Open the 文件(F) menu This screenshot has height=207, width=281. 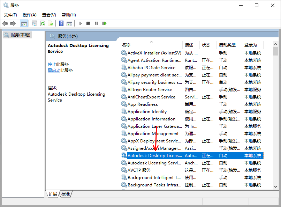point(10,15)
